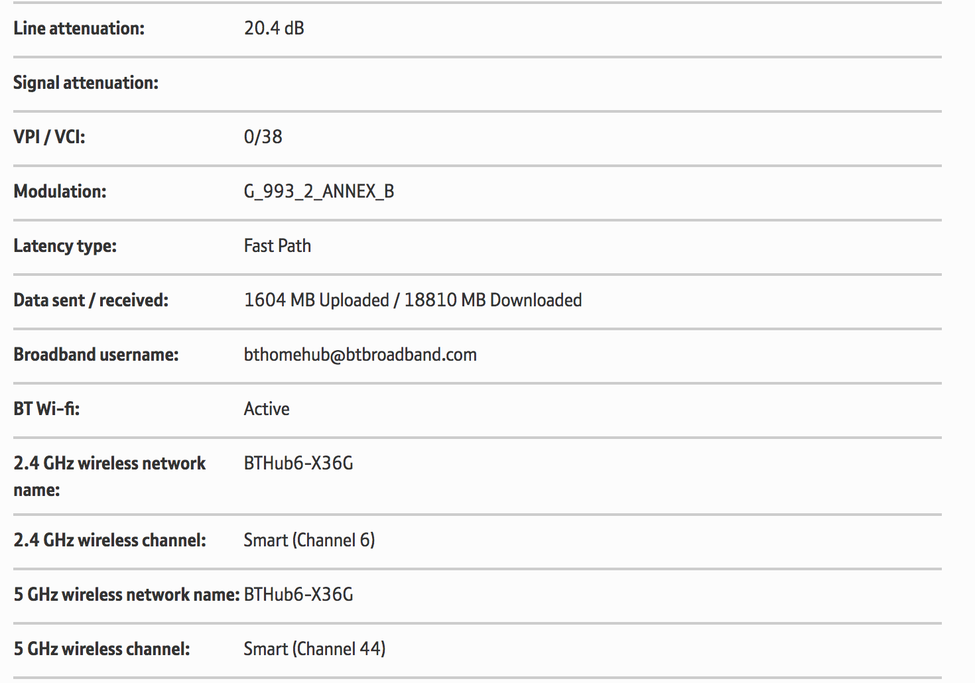Image resolution: width=975 pixels, height=683 pixels.
Task: Click the Broadband username label
Action: (x=96, y=355)
